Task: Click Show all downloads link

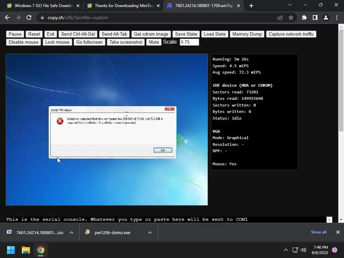Action: 318,232
